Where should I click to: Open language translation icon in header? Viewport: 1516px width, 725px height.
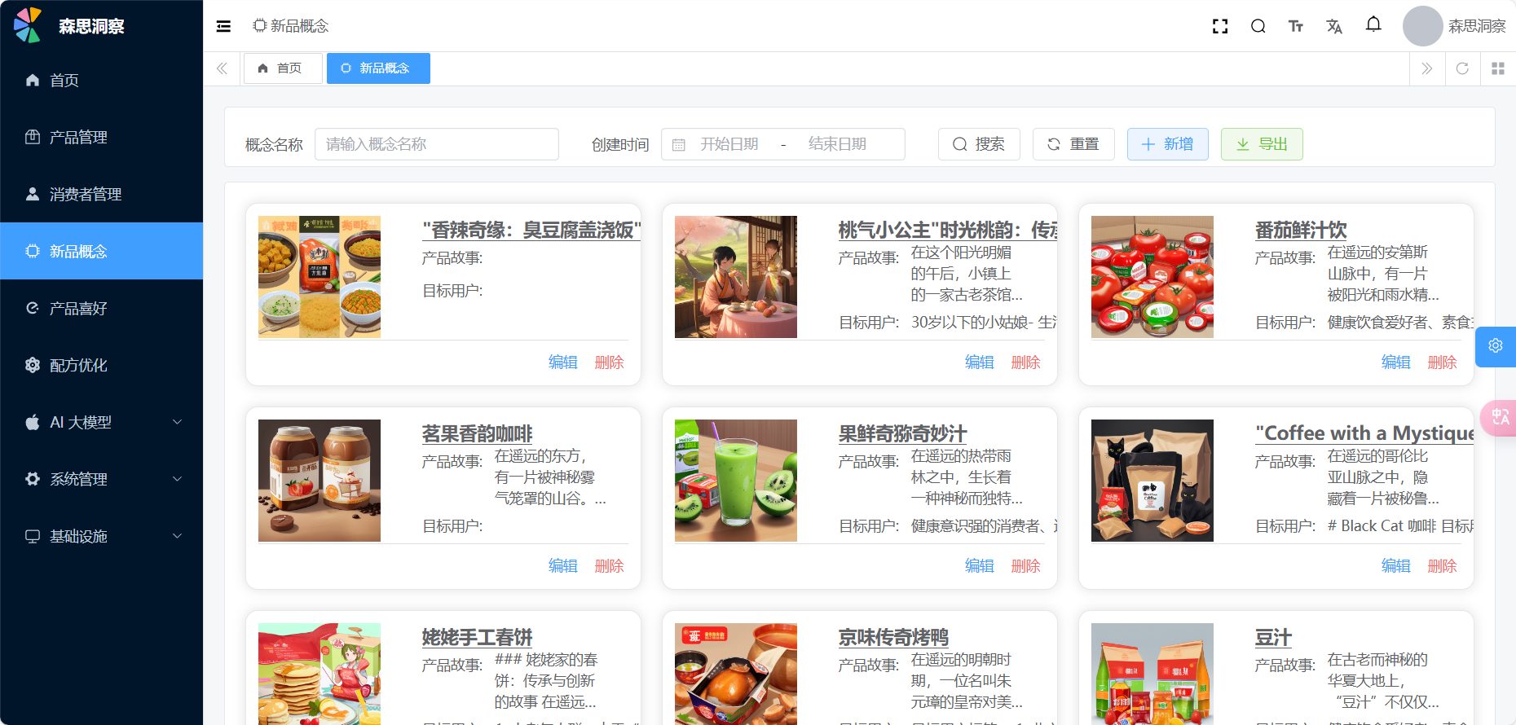[x=1334, y=26]
